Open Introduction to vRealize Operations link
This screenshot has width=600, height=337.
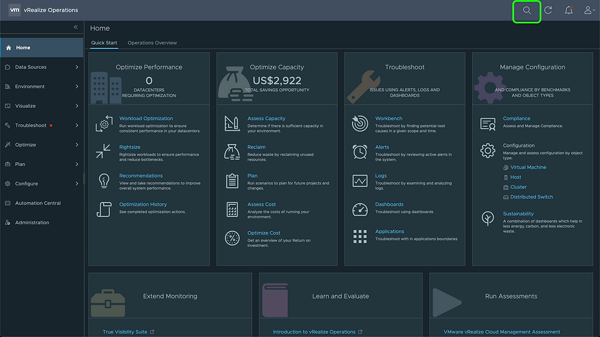[314, 332]
